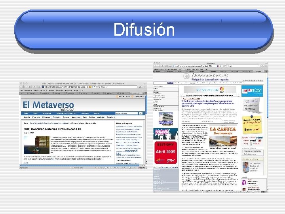285x214 pixels.
Task: Click the yellow Summer School sticky-note ad
Action: tap(252, 125)
